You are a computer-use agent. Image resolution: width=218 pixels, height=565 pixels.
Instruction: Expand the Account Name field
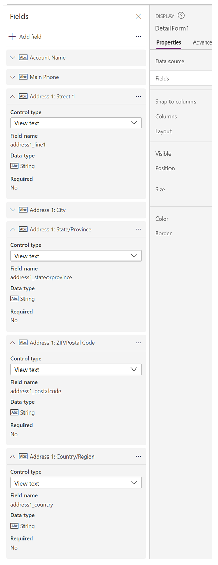pyautogui.click(x=13, y=58)
